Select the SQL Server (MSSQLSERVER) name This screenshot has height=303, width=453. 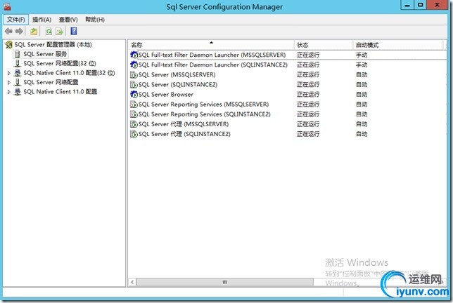point(177,74)
